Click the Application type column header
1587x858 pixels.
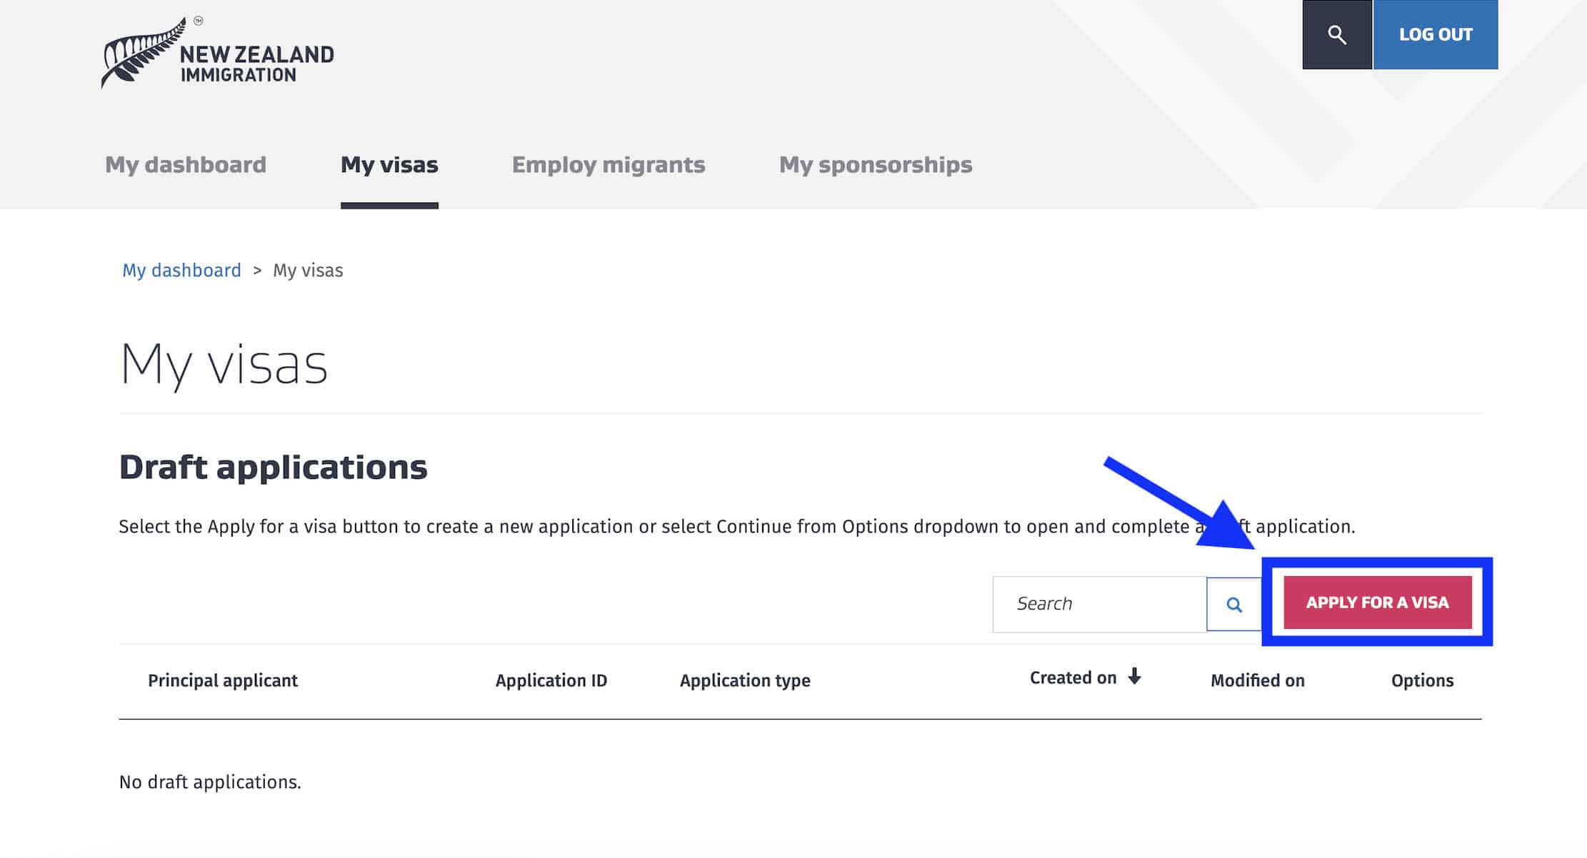coord(744,680)
